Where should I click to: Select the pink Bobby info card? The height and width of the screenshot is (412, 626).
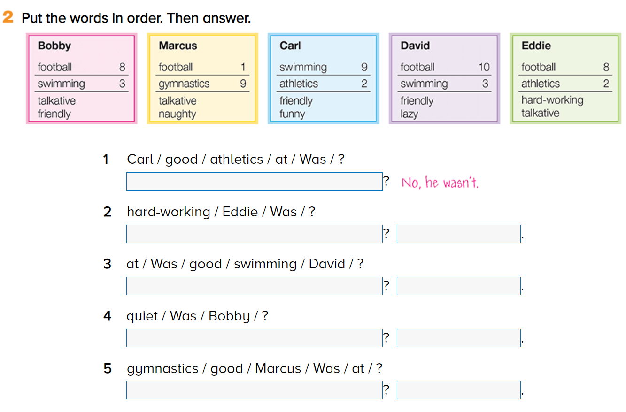click(x=81, y=78)
